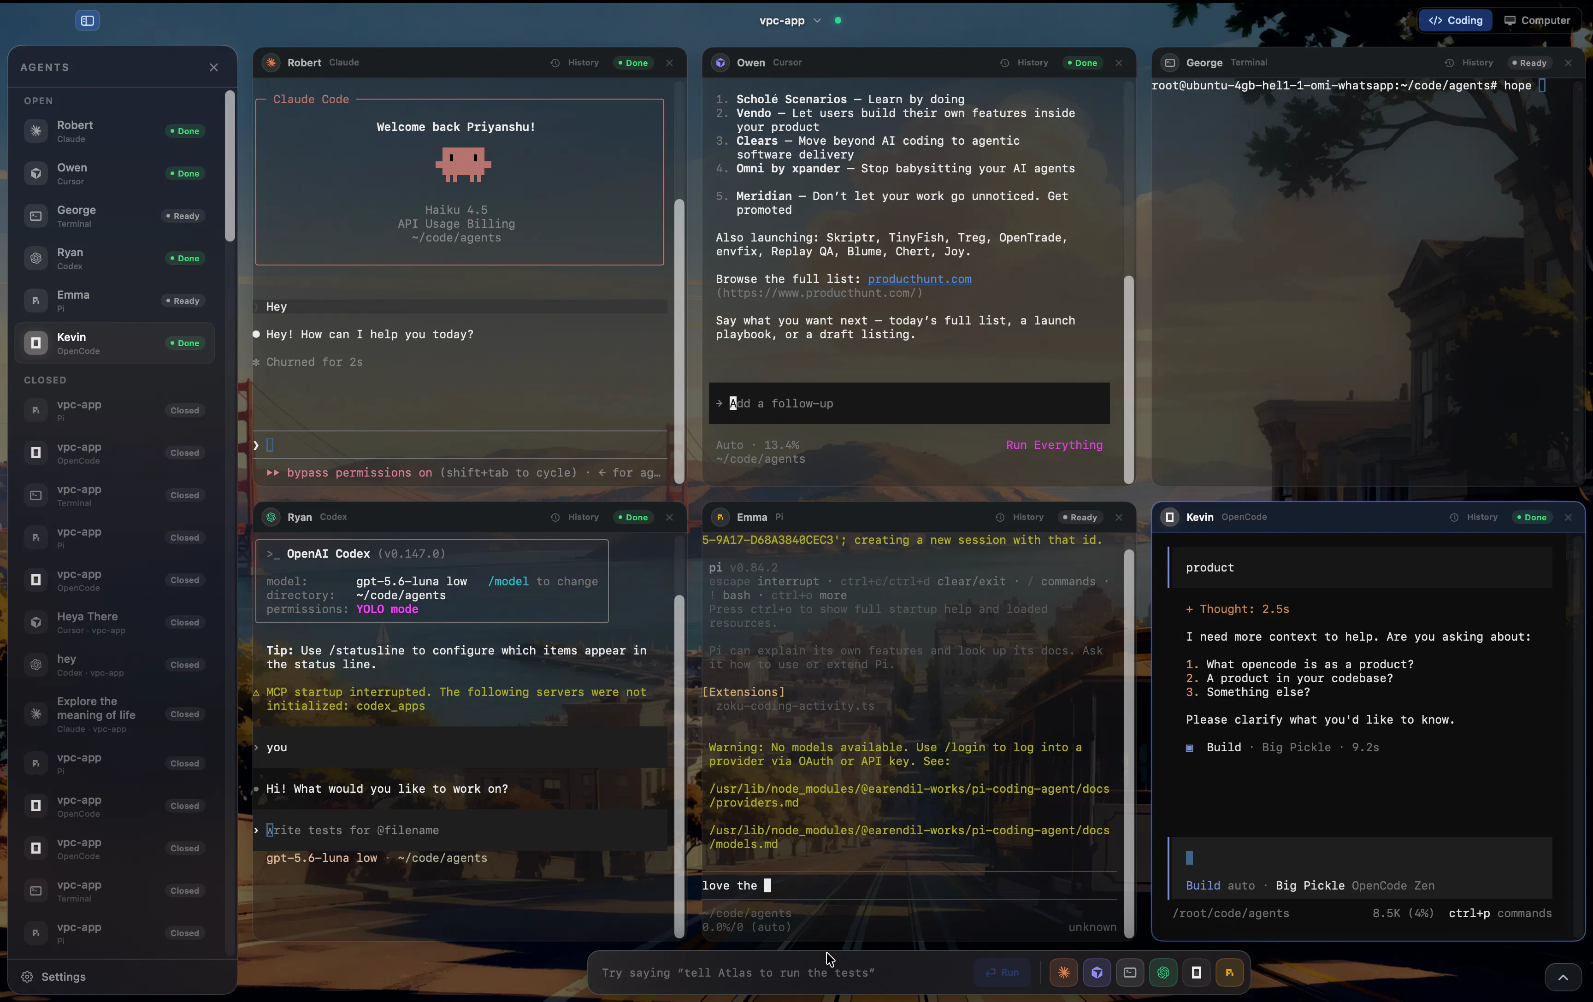Open closed 'hey' Codex session
This screenshot has width=1593, height=1002.
(x=115, y=665)
